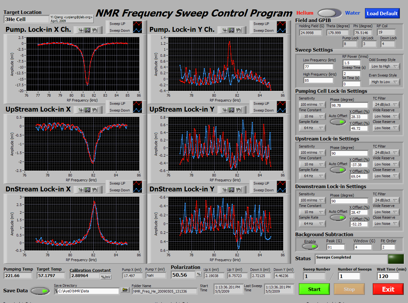
Task: Click Sweep Down legend swatch of Pump. Lock-in Y
Action: click(x=282, y=30)
